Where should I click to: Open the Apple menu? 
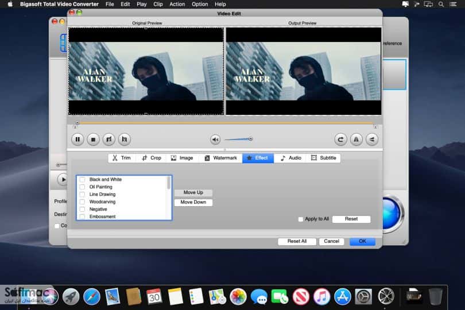(10, 4)
